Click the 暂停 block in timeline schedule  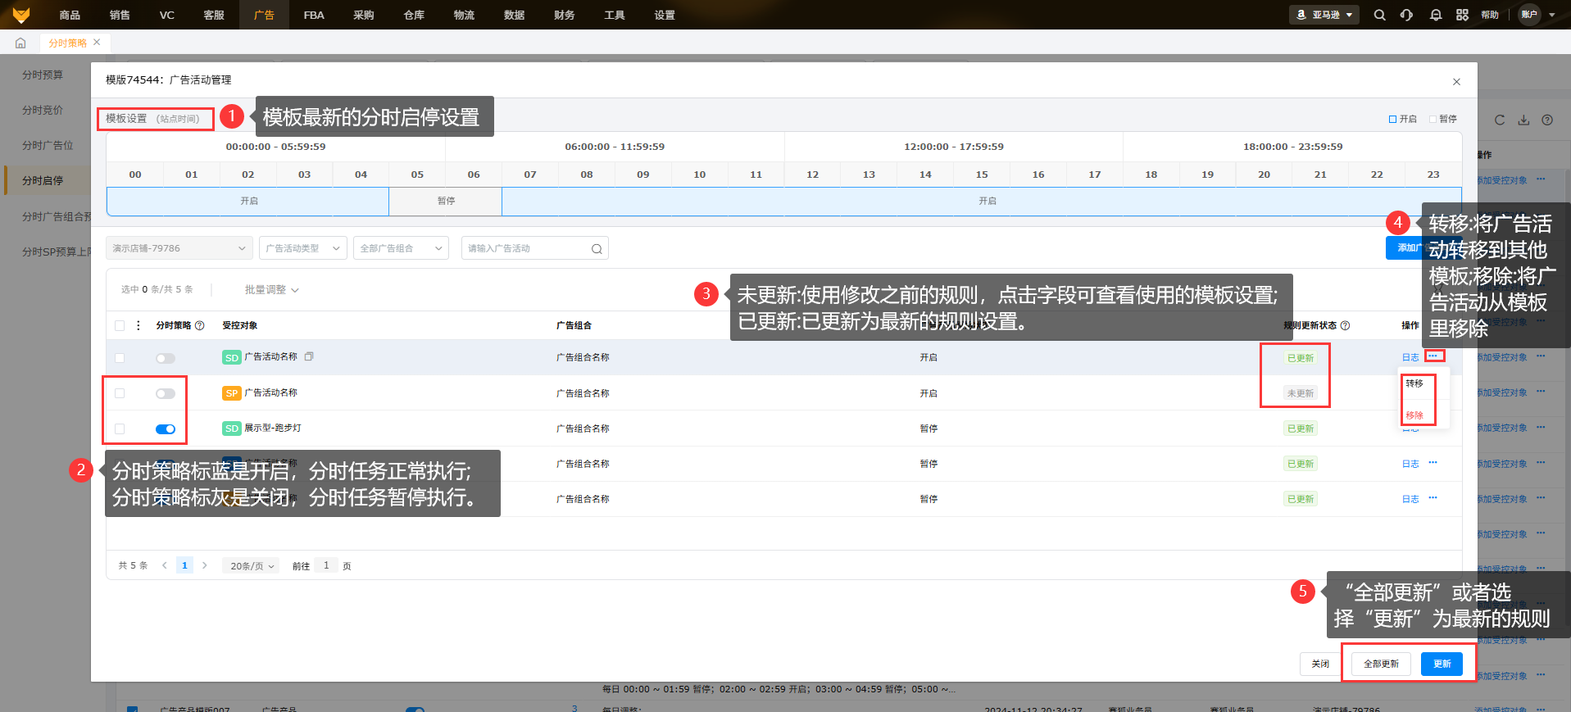point(446,201)
